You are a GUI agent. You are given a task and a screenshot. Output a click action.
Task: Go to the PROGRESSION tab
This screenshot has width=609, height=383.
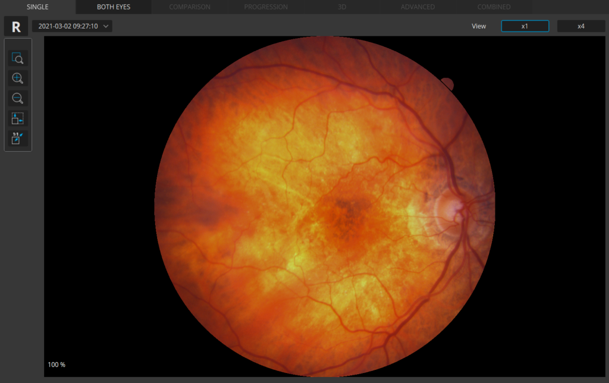click(266, 7)
